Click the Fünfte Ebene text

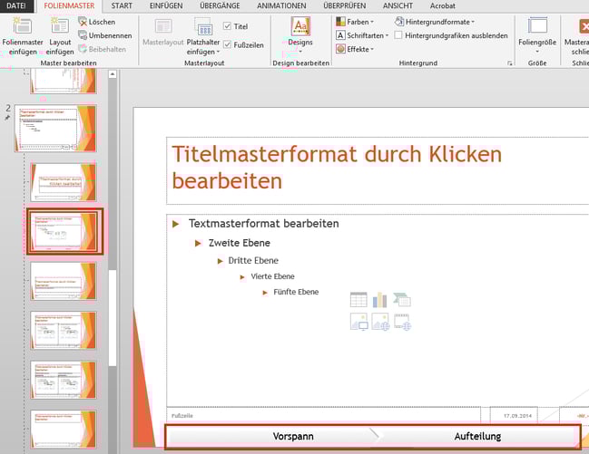click(296, 292)
